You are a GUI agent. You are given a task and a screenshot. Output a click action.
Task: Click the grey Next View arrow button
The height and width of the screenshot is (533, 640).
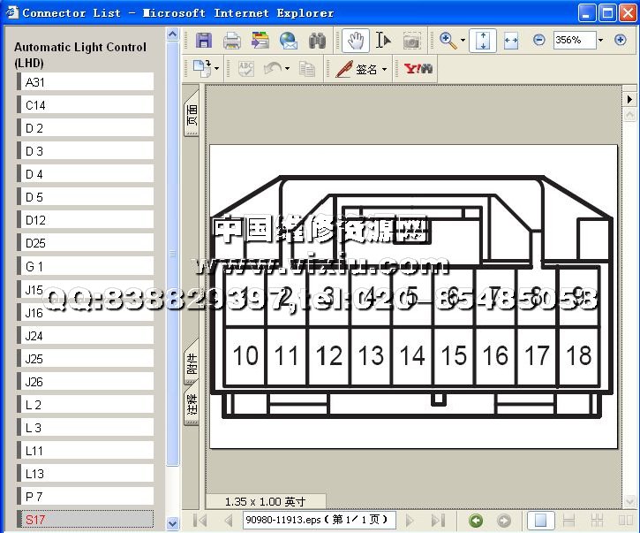(x=504, y=521)
